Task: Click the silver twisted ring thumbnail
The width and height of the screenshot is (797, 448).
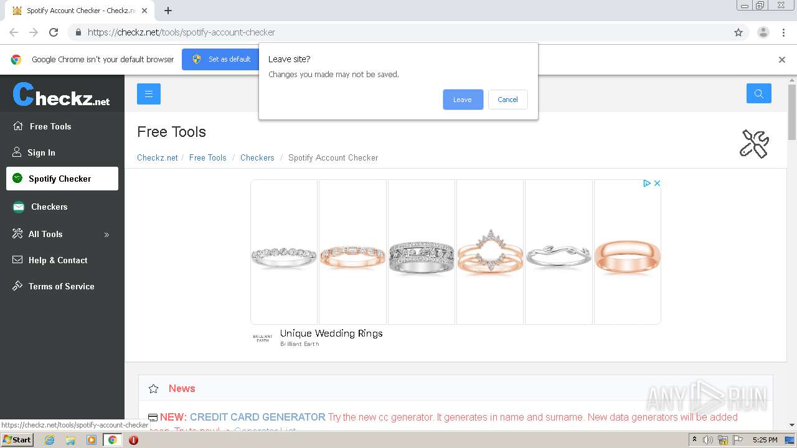Action: click(x=559, y=252)
